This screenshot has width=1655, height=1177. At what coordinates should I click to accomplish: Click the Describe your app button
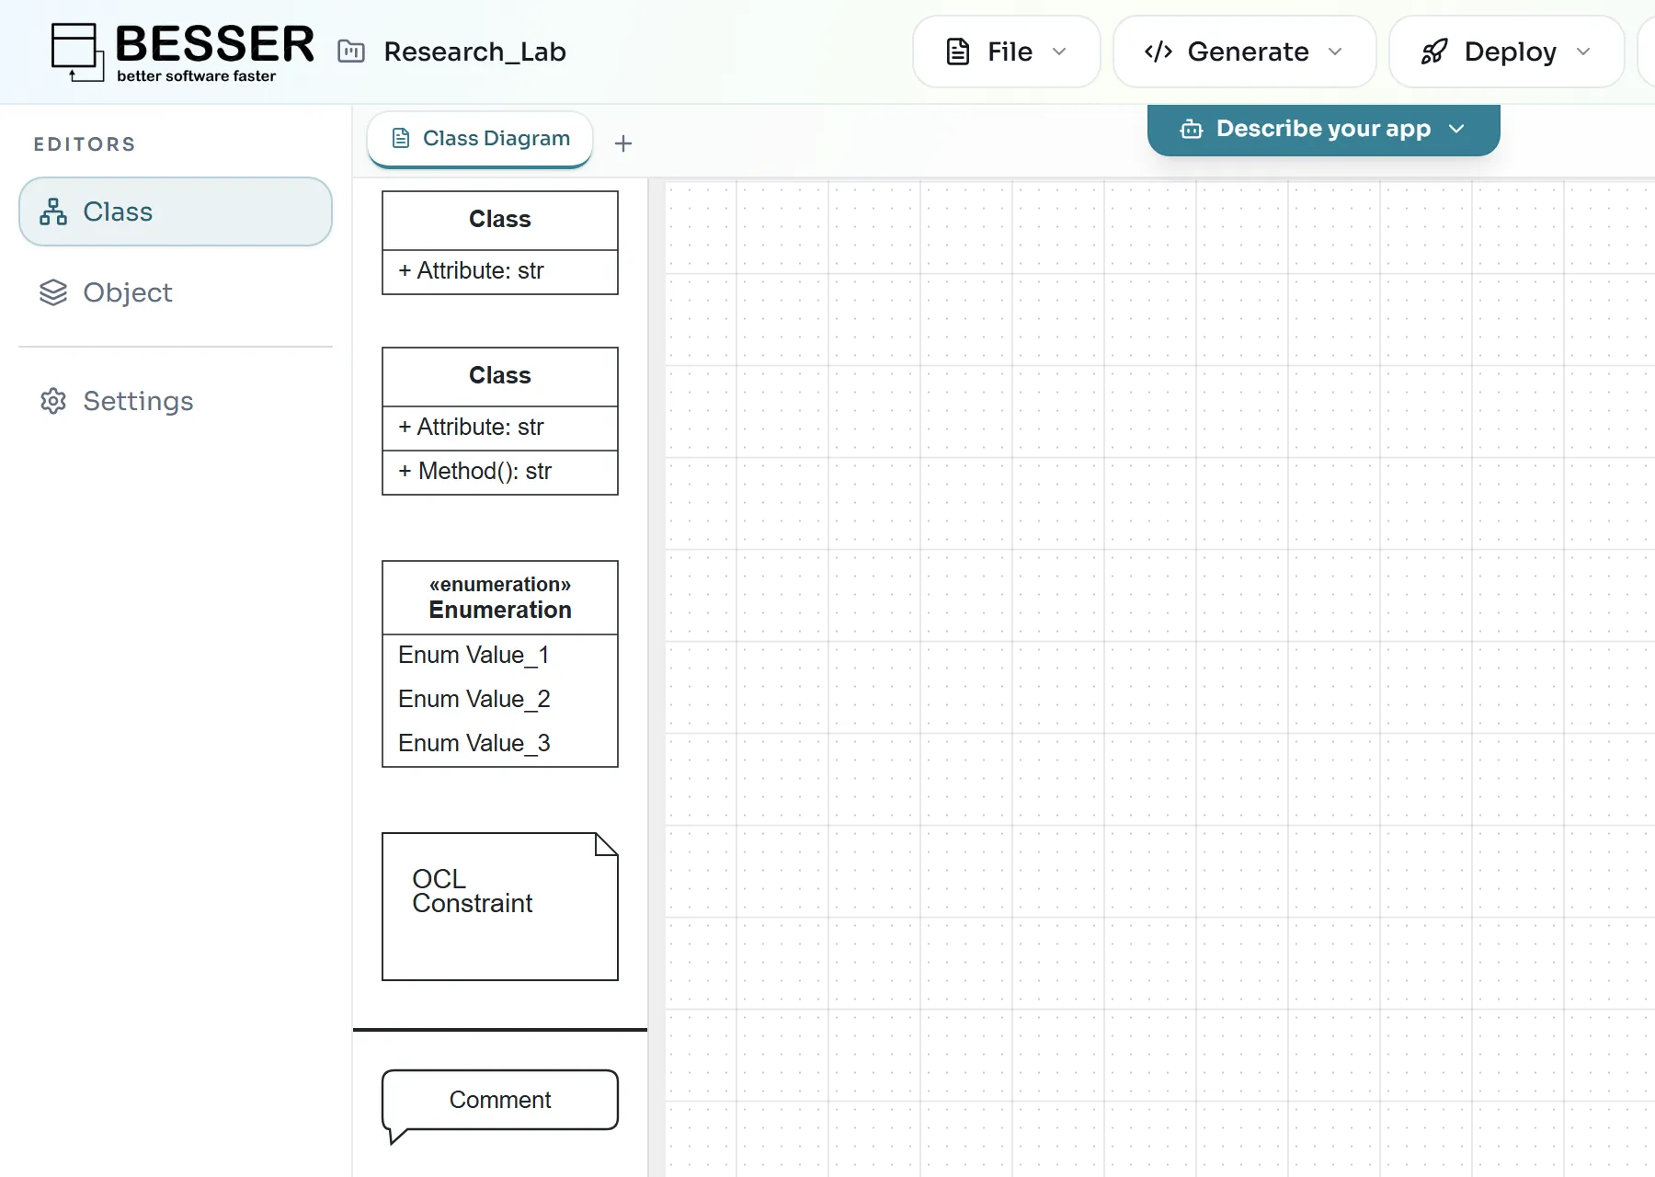1324,129
